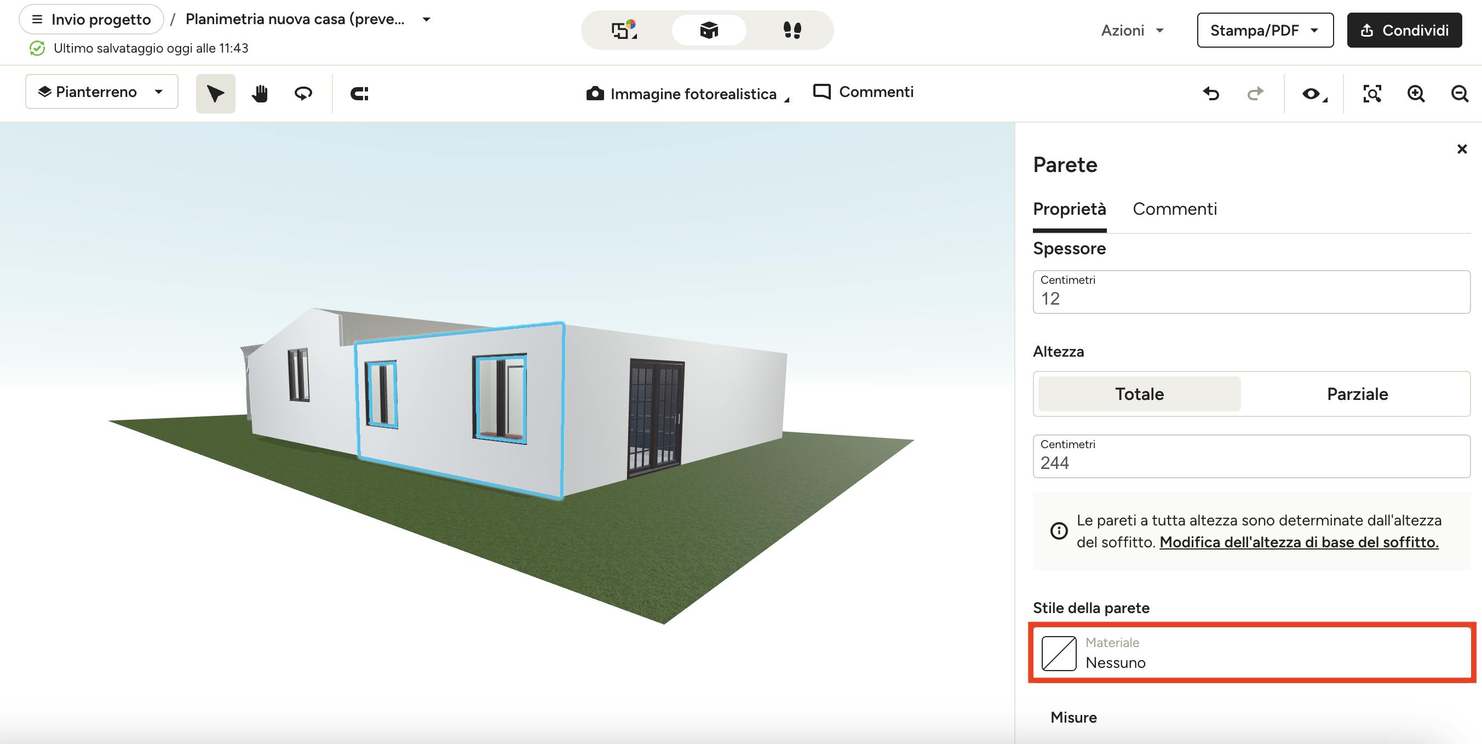
Task: Click the Altezza centimetri field showing 244
Action: click(x=1252, y=456)
